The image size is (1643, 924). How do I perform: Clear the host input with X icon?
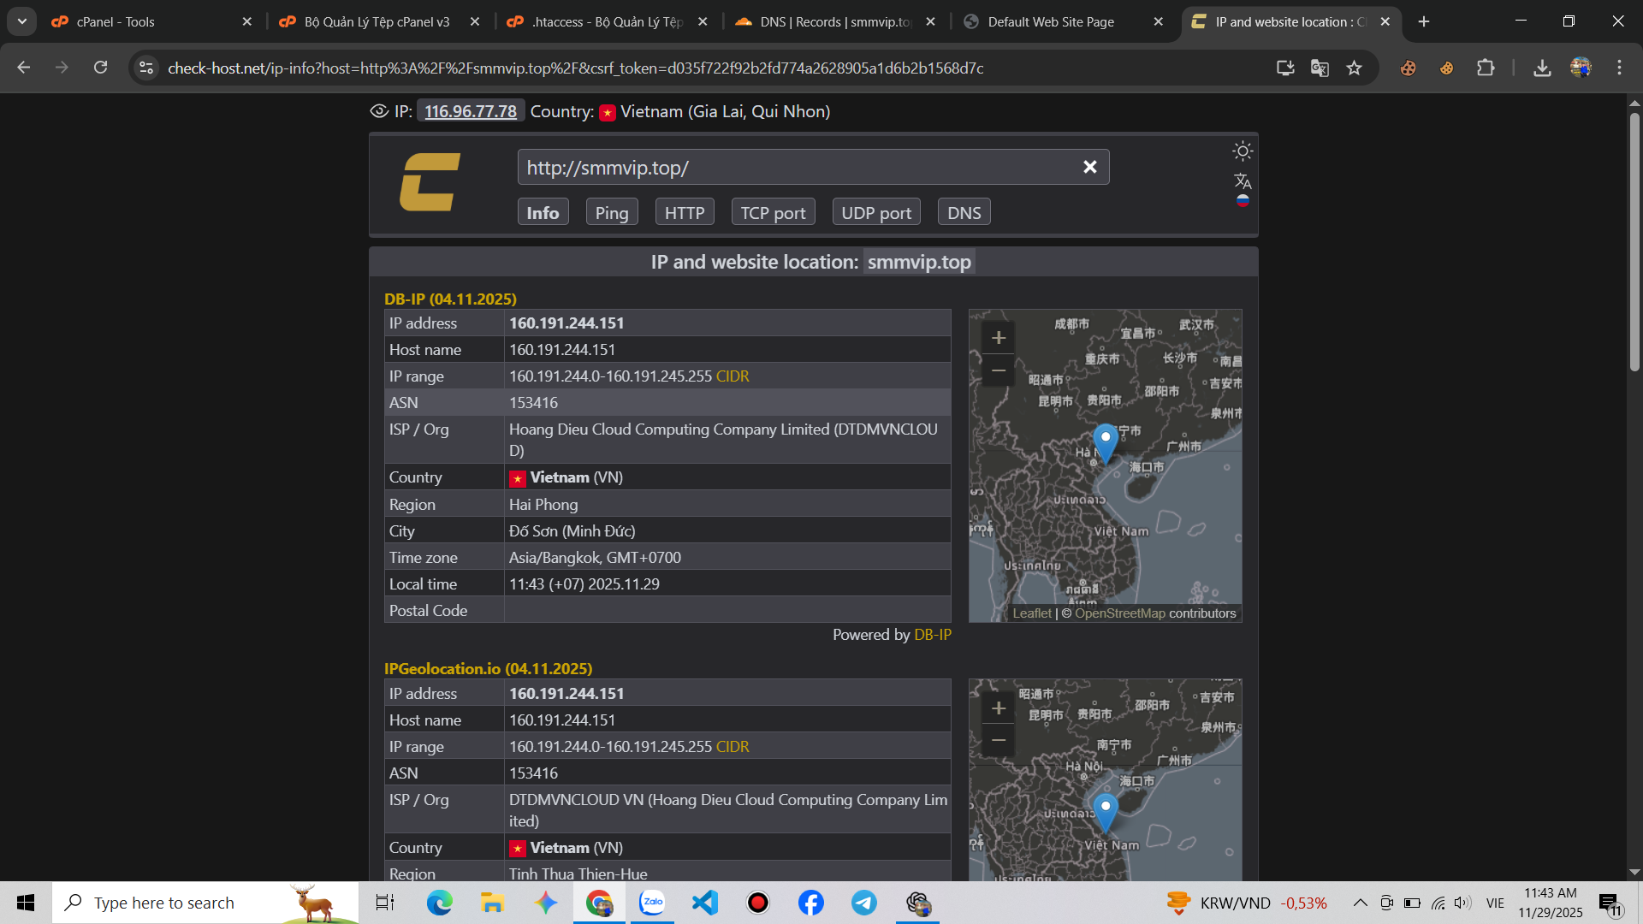pos(1089,167)
